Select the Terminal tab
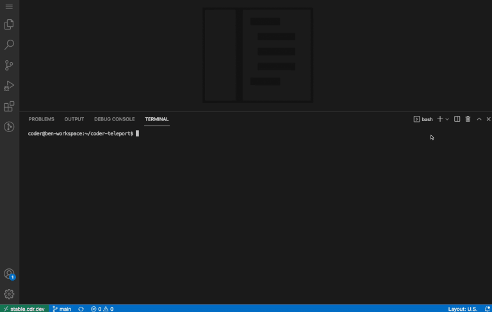The width and height of the screenshot is (492, 312). click(157, 119)
